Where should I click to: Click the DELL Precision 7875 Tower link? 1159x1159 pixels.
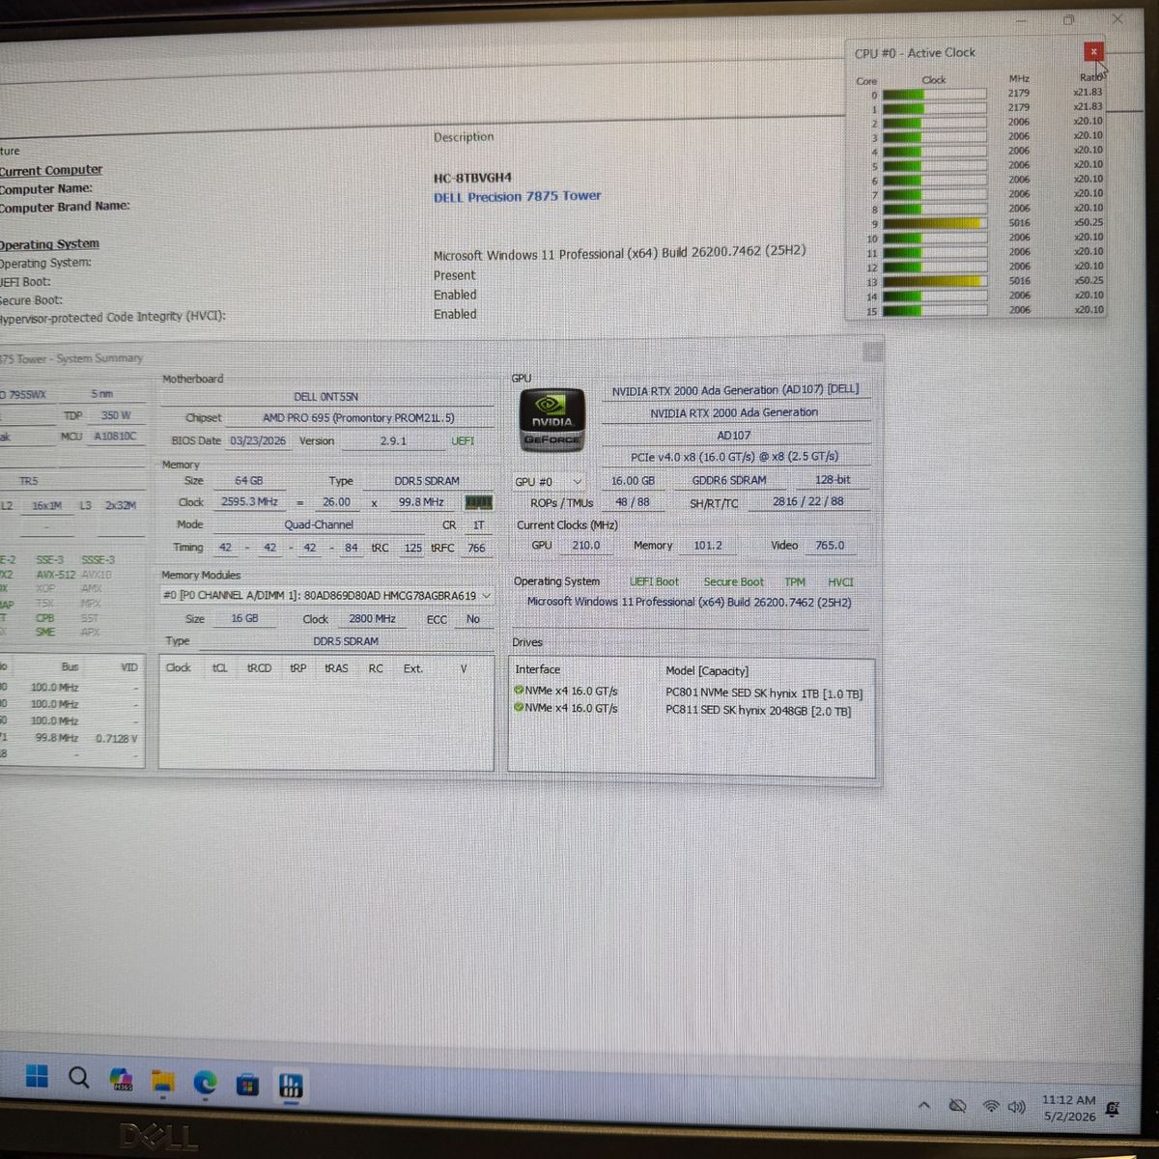pyautogui.click(x=517, y=196)
